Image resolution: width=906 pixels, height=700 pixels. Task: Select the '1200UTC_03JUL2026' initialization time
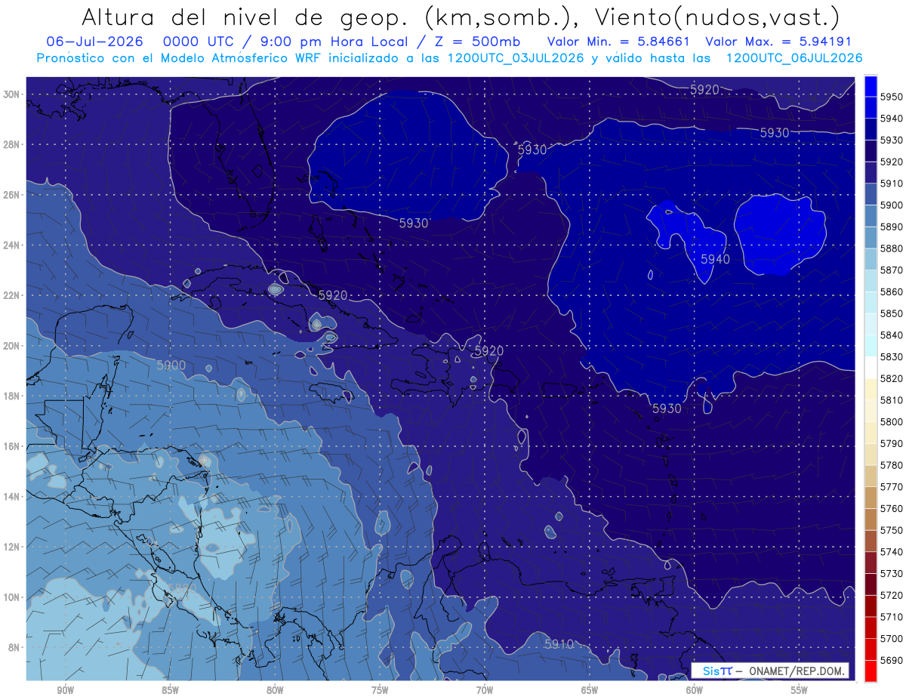[516, 57]
